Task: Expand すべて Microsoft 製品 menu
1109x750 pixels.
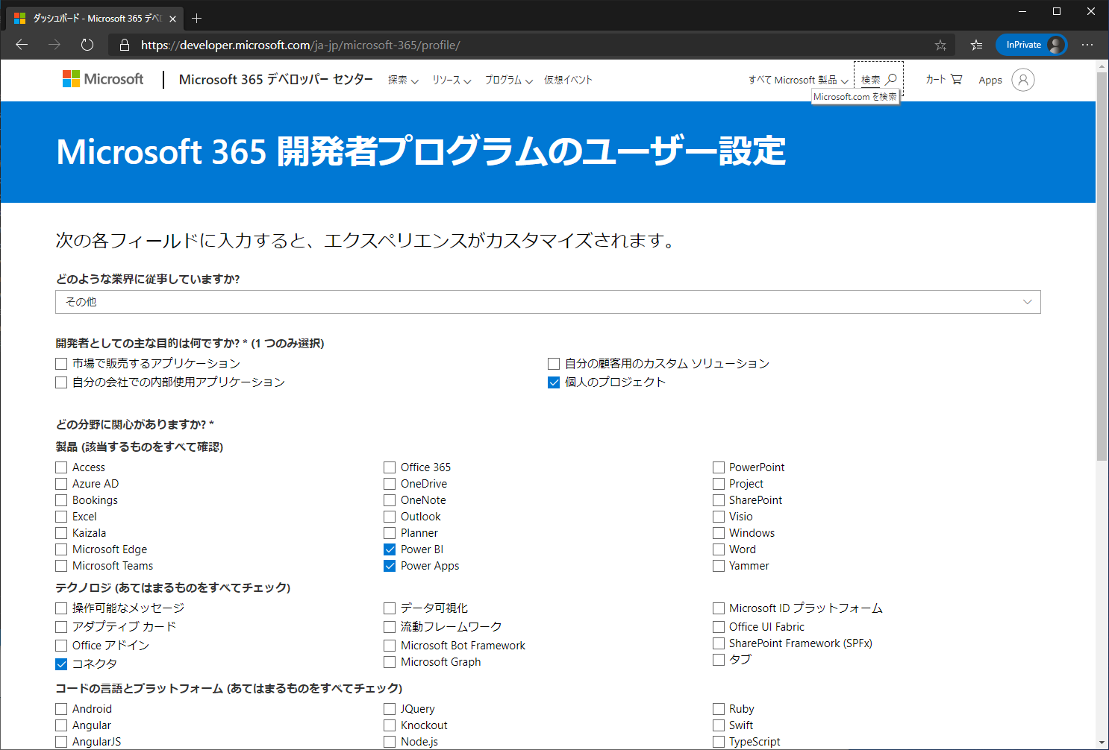Action: (799, 80)
